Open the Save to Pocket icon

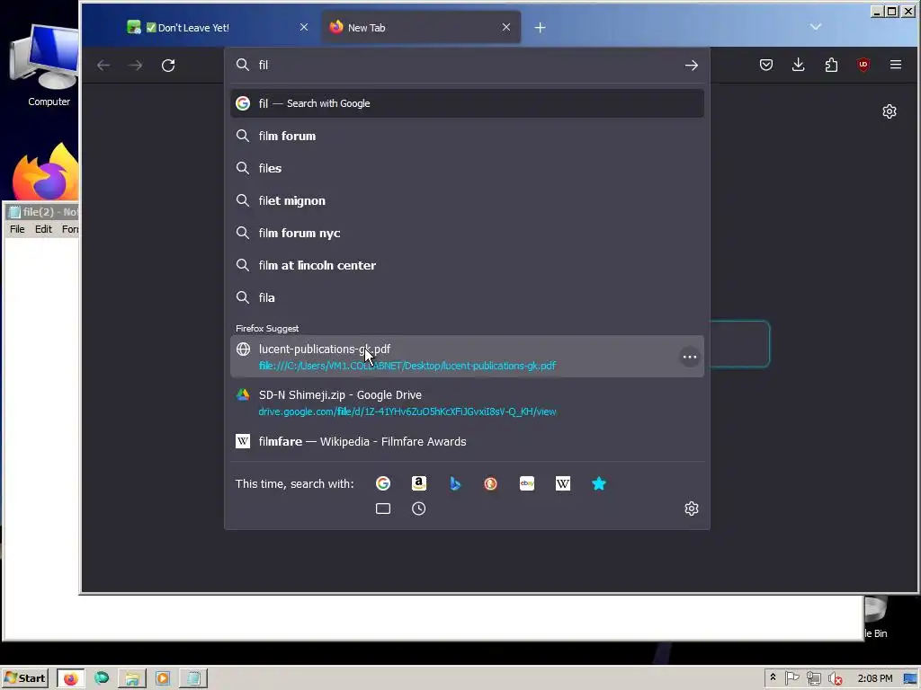pyautogui.click(x=766, y=65)
